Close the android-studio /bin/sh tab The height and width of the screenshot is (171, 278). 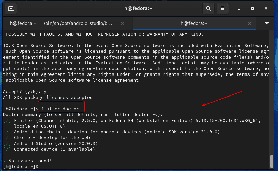(x=123, y=23)
